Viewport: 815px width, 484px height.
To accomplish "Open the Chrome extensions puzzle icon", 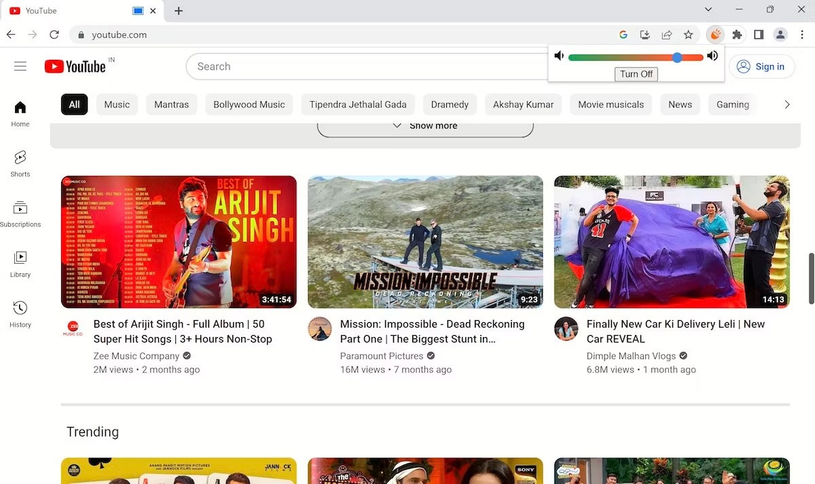I will point(737,35).
